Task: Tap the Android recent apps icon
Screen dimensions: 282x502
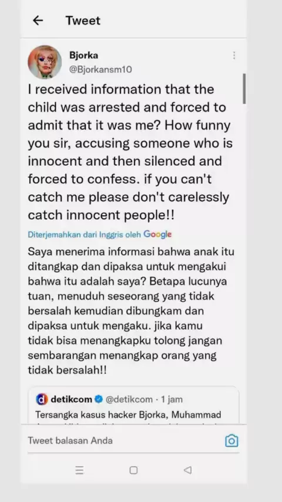Action: coord(79,470)
